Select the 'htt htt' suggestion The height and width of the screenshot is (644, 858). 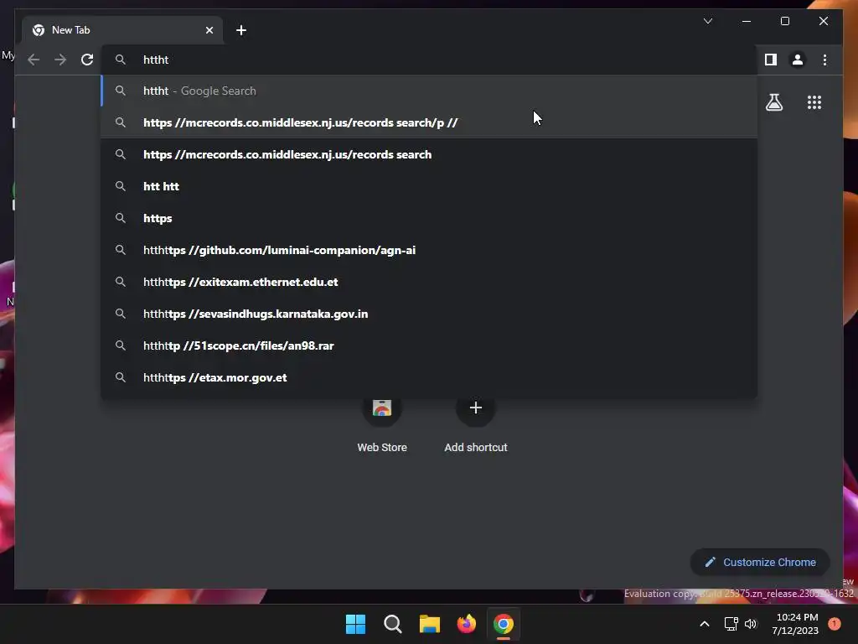pos(429,186)
